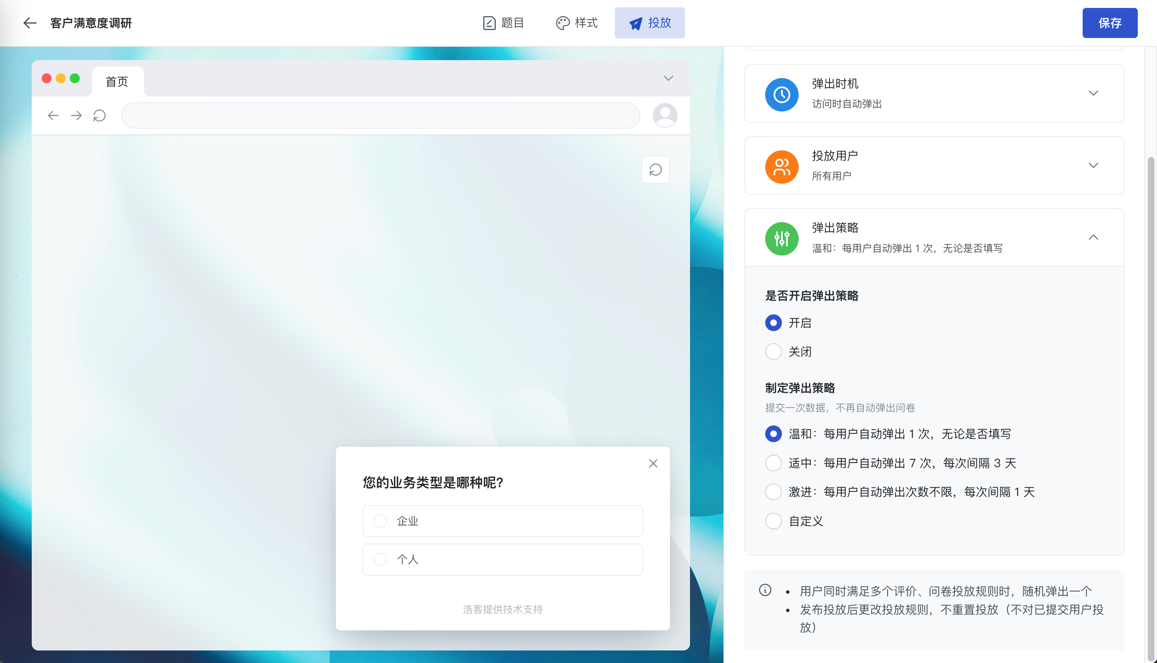
Task: Refresh the survey preview with the square refresh button
Action: pos(655,170)
